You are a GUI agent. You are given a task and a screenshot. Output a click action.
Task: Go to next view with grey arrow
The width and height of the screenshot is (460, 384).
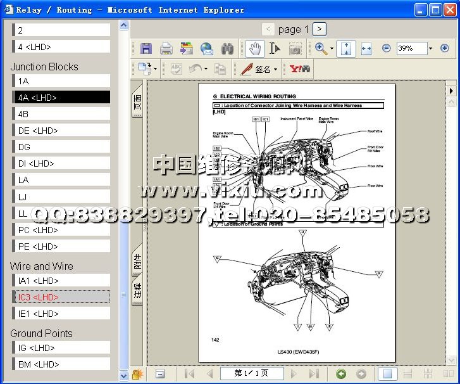[361, 374]
